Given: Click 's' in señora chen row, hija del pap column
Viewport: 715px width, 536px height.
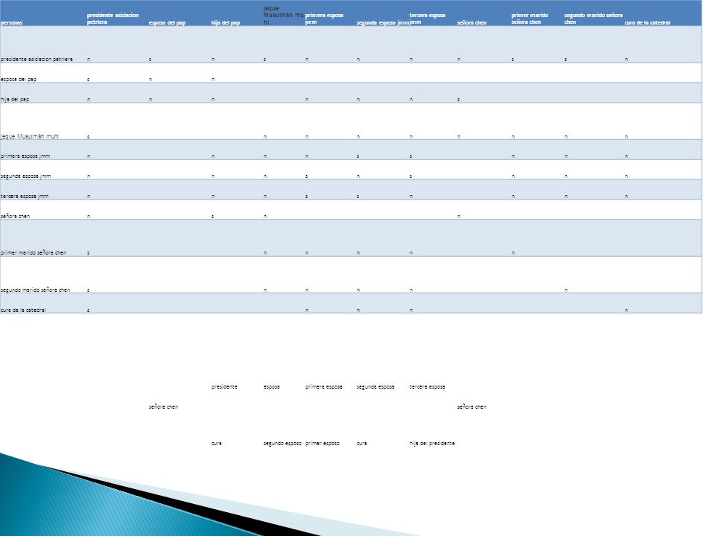Looking at the screenshot, I should [212, 217].
